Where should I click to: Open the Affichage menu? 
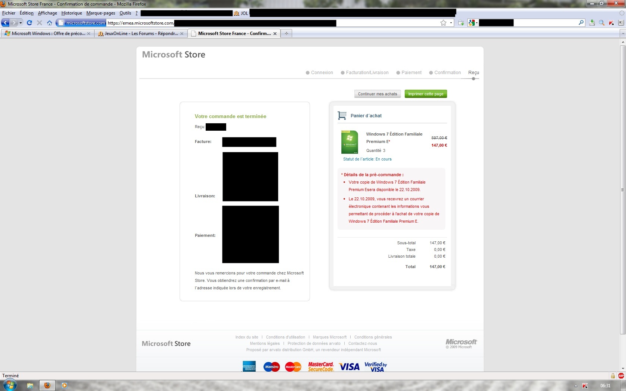[x=47, y=13]
